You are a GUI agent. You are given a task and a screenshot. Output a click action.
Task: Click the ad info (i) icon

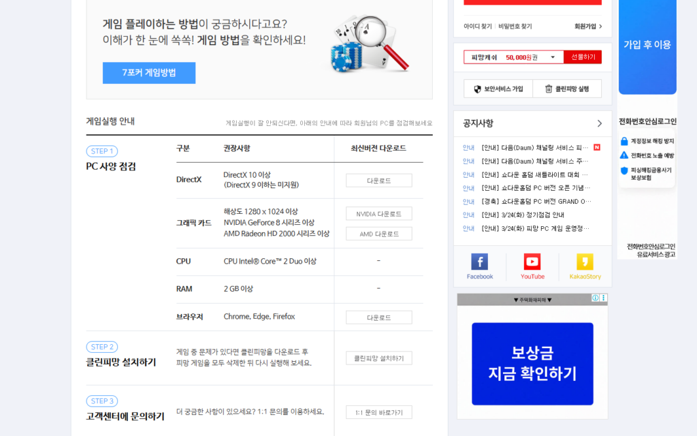[x=595, y=298]
